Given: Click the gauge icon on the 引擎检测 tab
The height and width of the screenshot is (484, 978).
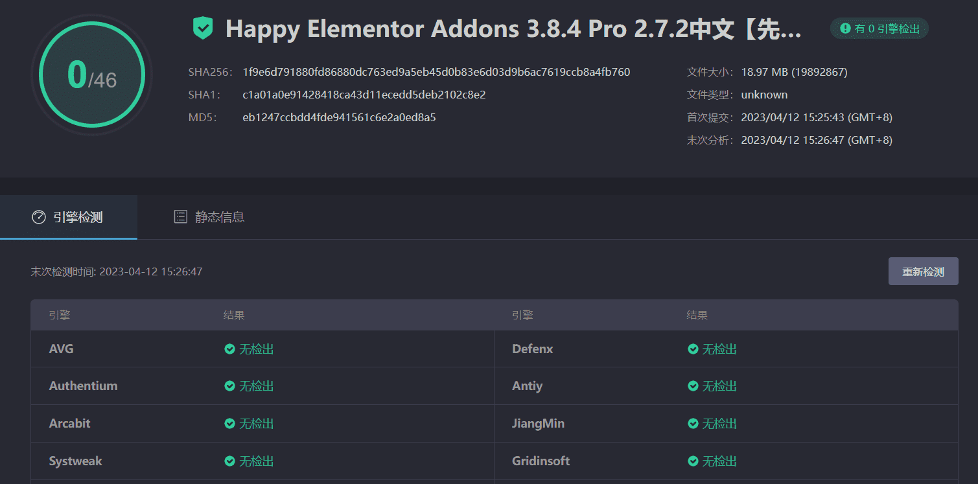Looking at the screenshot, I should pyautogui.click(x=39, y=217).
